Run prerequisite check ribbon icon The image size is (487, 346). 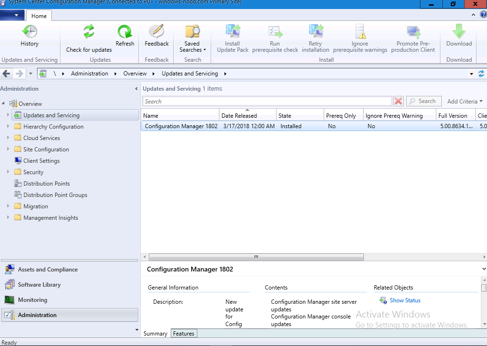[x=275, y=32]
